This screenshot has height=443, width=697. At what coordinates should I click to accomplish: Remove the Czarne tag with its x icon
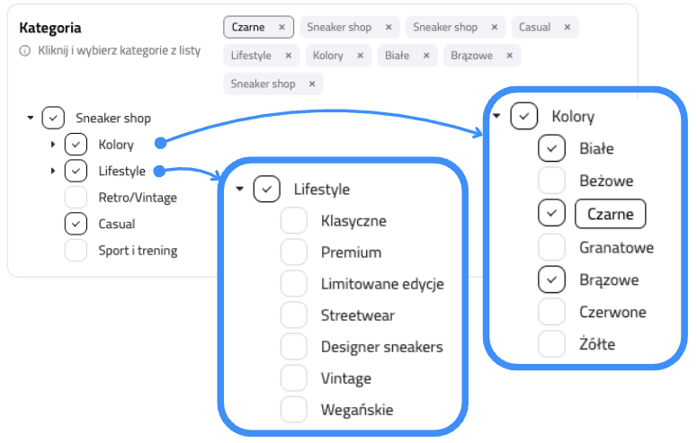point(281,27)
